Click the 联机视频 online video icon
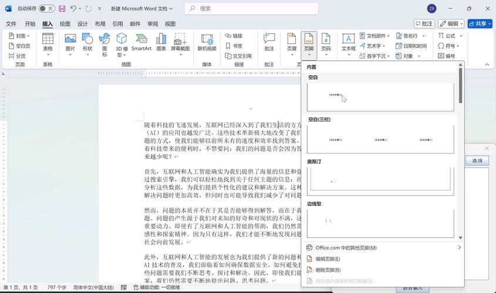Image resolution: width=496 pixels, height=293 pixels. 207,39
